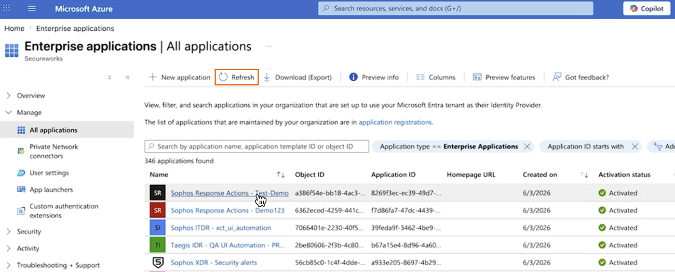Screen dimensions: 675x272
Task: Click black SR icon for Test-Demo app
Action: click(x=158, y=193)
